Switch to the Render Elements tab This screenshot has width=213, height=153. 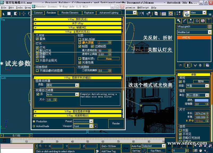point(70,12)
